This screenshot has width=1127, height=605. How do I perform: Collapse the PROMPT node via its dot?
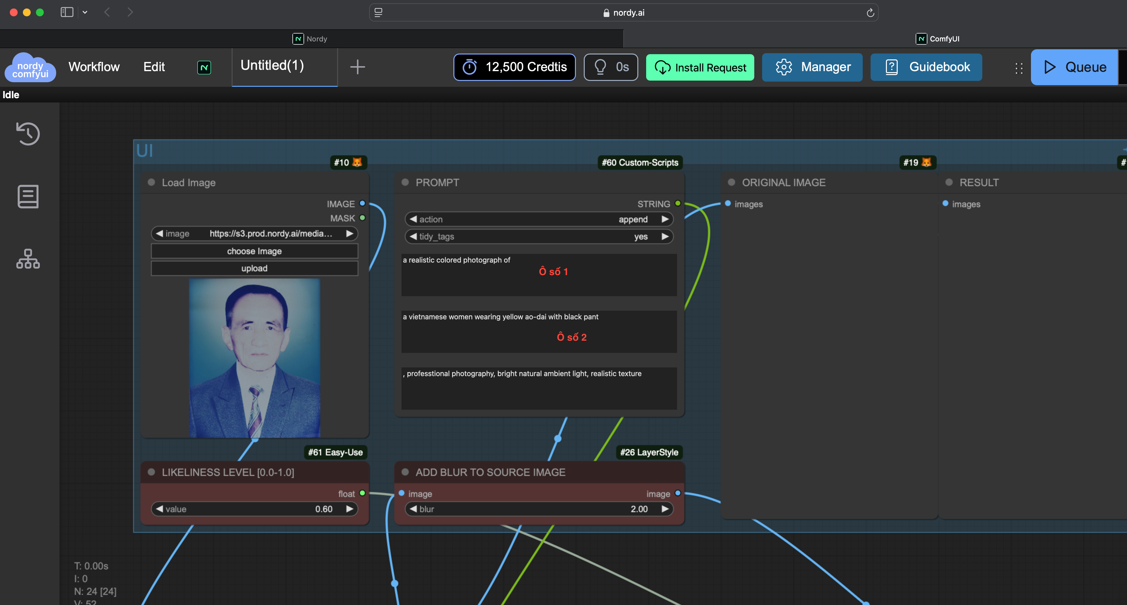[x=405, y=182]
